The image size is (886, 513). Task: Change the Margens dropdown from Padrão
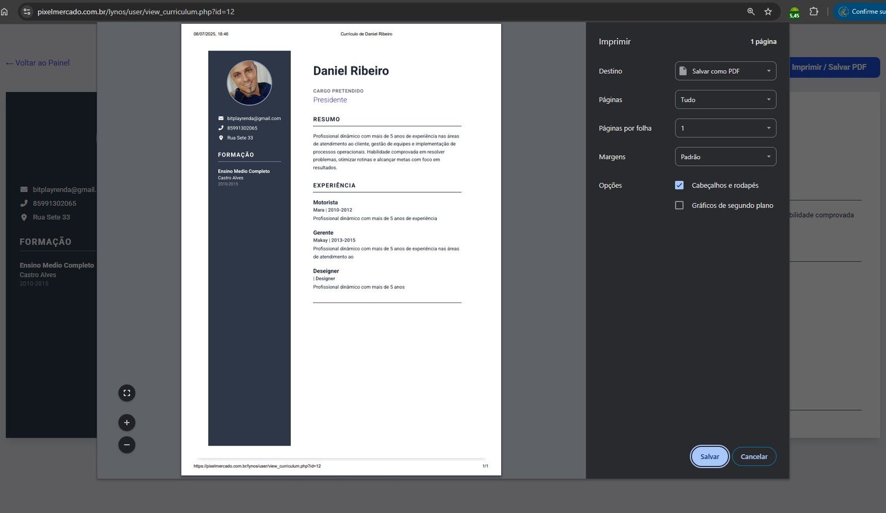(x=725, y=157)
